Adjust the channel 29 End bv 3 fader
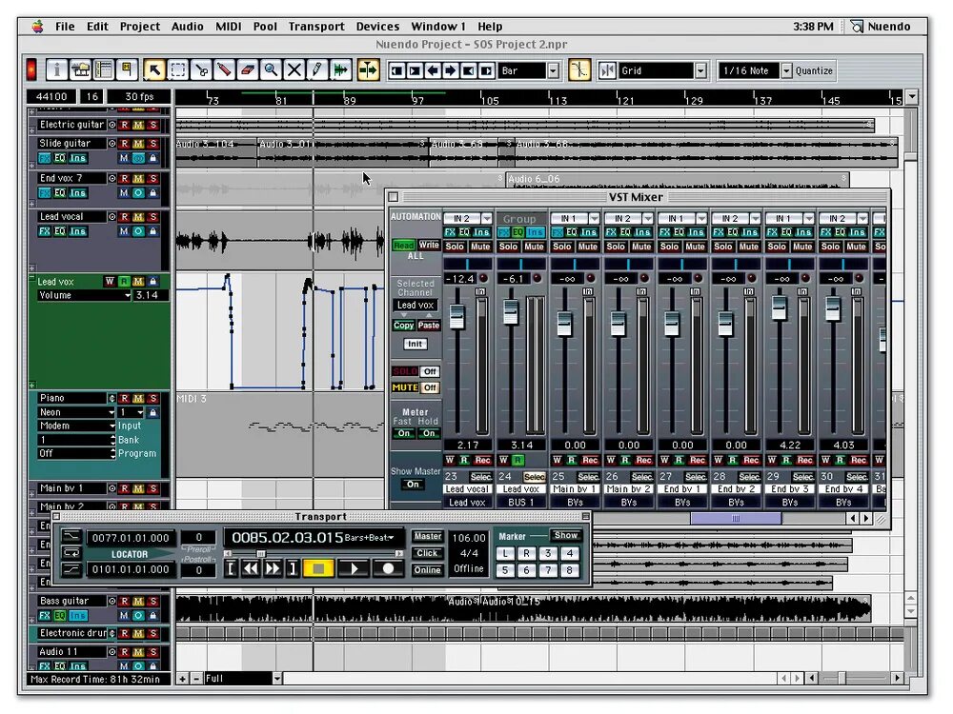This screenshot has width=953, height=714. click(779, 307)
